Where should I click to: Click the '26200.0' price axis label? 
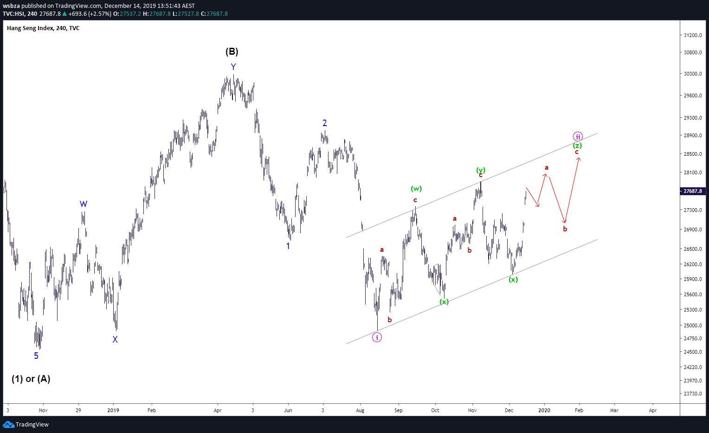(x=693, y=264)
